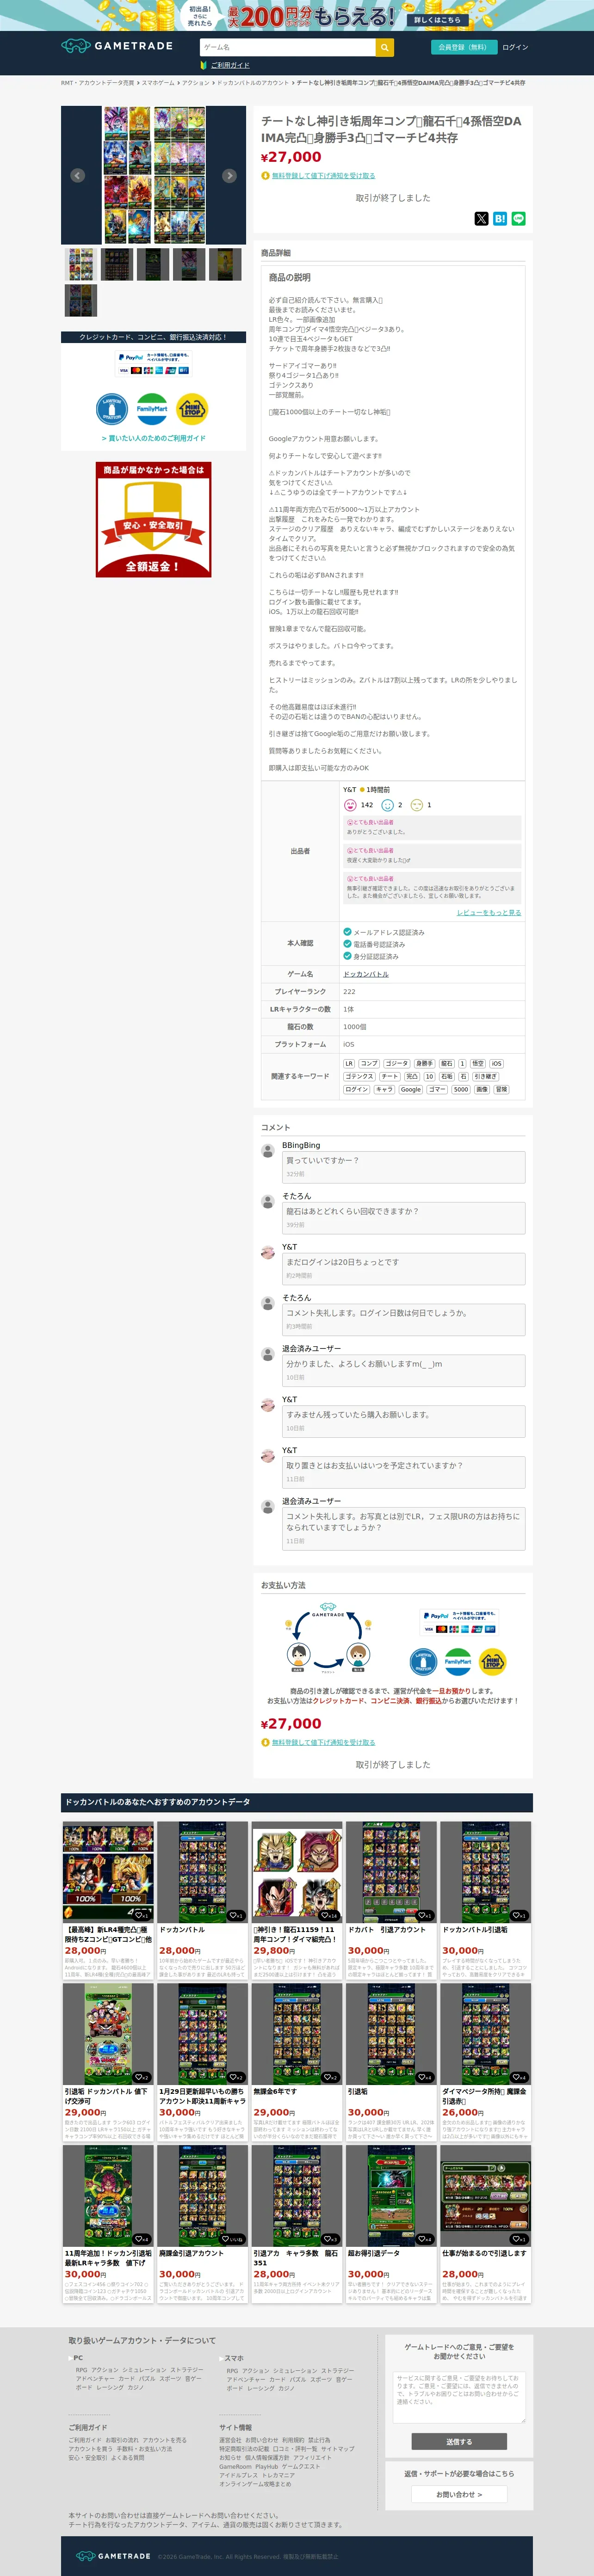Click アクション breadcrumb link
This screenshot has height=2576, width=594.
click(195, 83)
